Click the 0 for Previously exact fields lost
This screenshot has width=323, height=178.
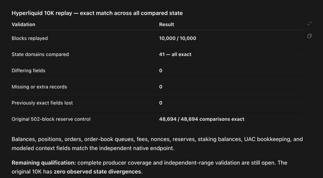[x=161, y=103]
